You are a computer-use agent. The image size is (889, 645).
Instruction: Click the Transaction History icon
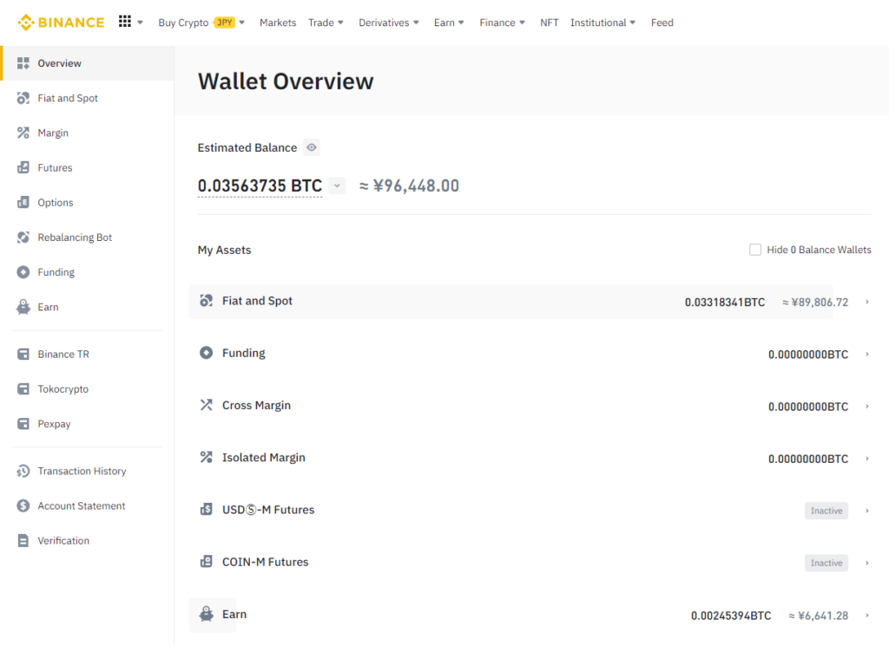click(x=23, y=472)
